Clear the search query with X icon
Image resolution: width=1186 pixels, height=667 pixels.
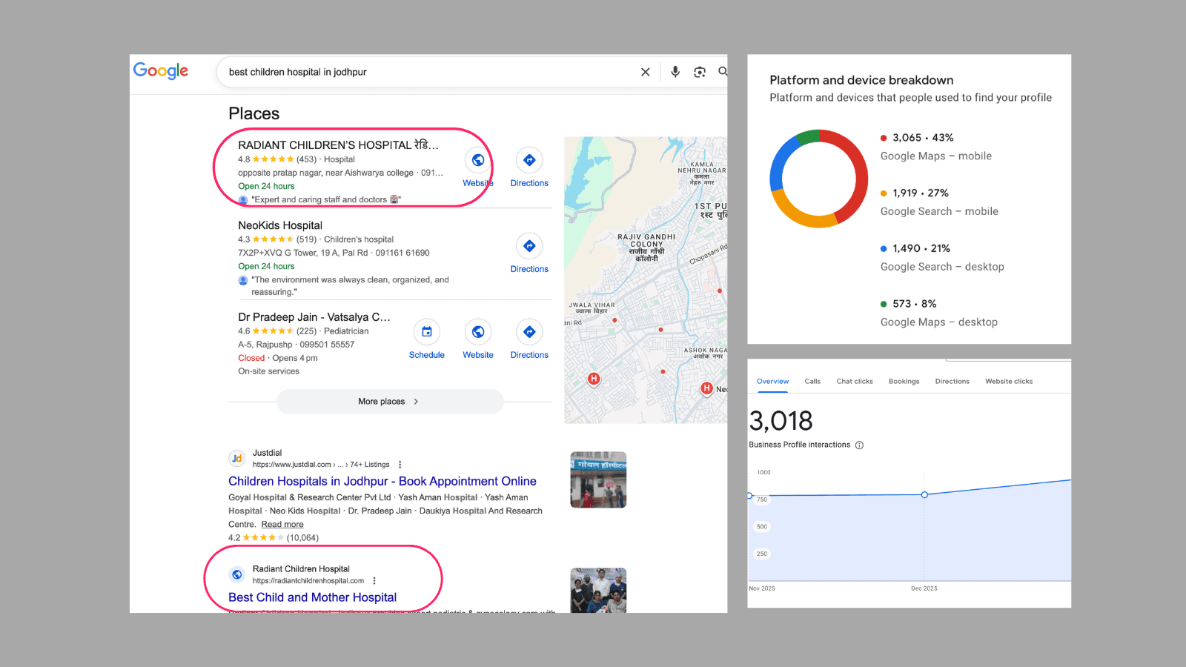(x=646, y=72)
